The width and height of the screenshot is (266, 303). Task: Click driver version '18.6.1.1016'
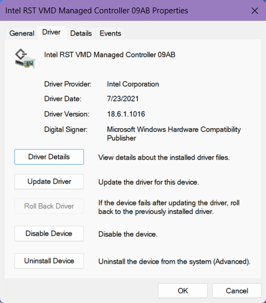coord(126,114)
